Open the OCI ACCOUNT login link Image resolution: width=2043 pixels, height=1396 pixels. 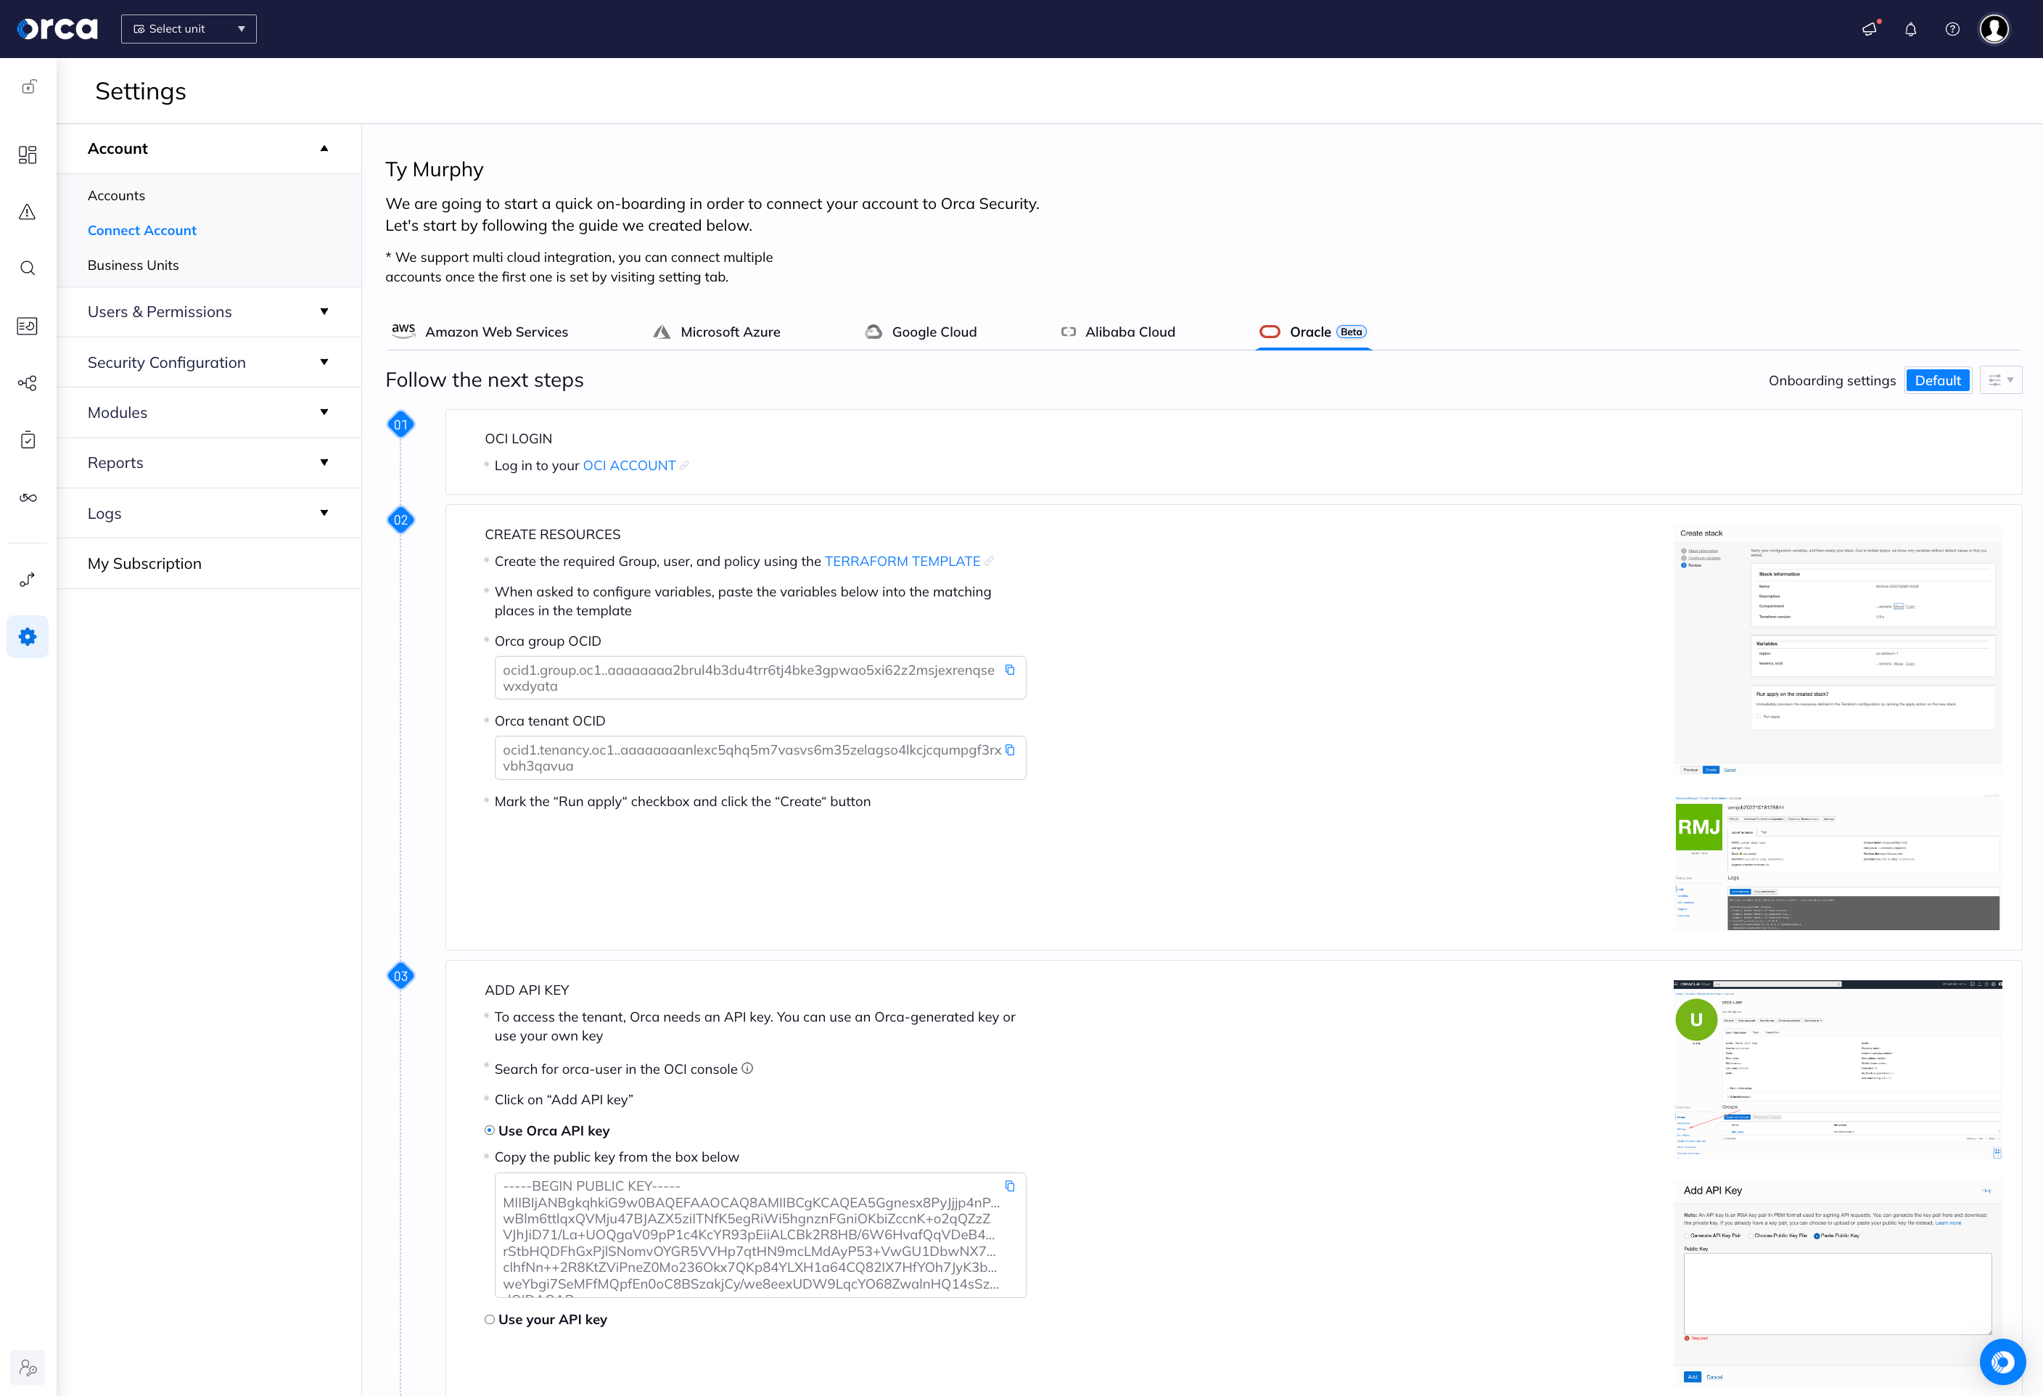point(630,465)
